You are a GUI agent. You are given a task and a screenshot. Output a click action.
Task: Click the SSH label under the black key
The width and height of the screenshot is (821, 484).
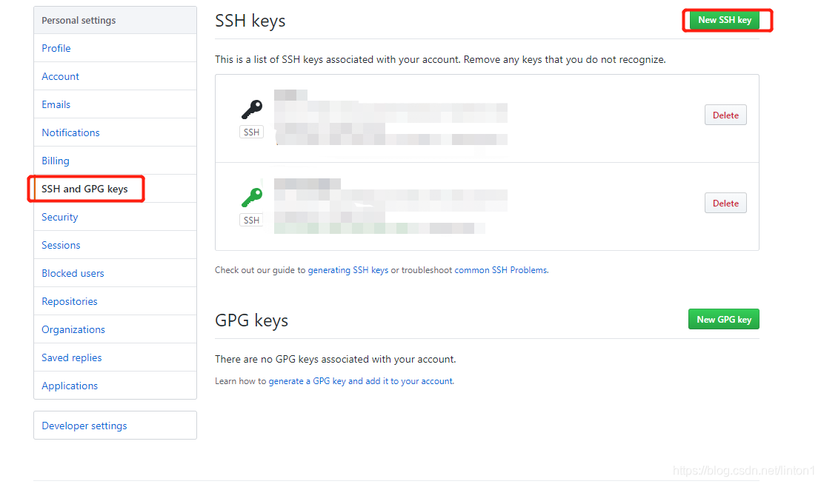coord(251,132)
